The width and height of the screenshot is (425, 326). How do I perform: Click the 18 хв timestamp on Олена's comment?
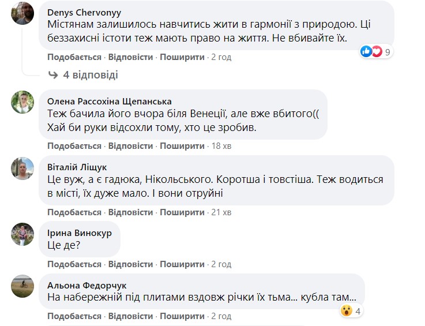(x=221, y=146)
